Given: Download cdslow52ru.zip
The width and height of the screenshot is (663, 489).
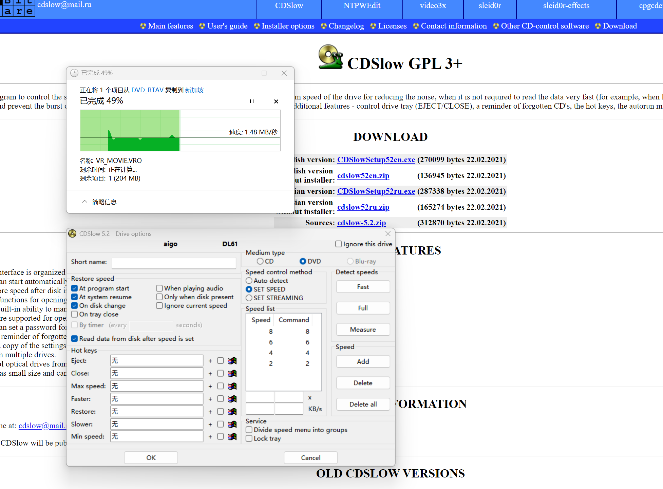Looking at the screenshot, I should 363,207.
